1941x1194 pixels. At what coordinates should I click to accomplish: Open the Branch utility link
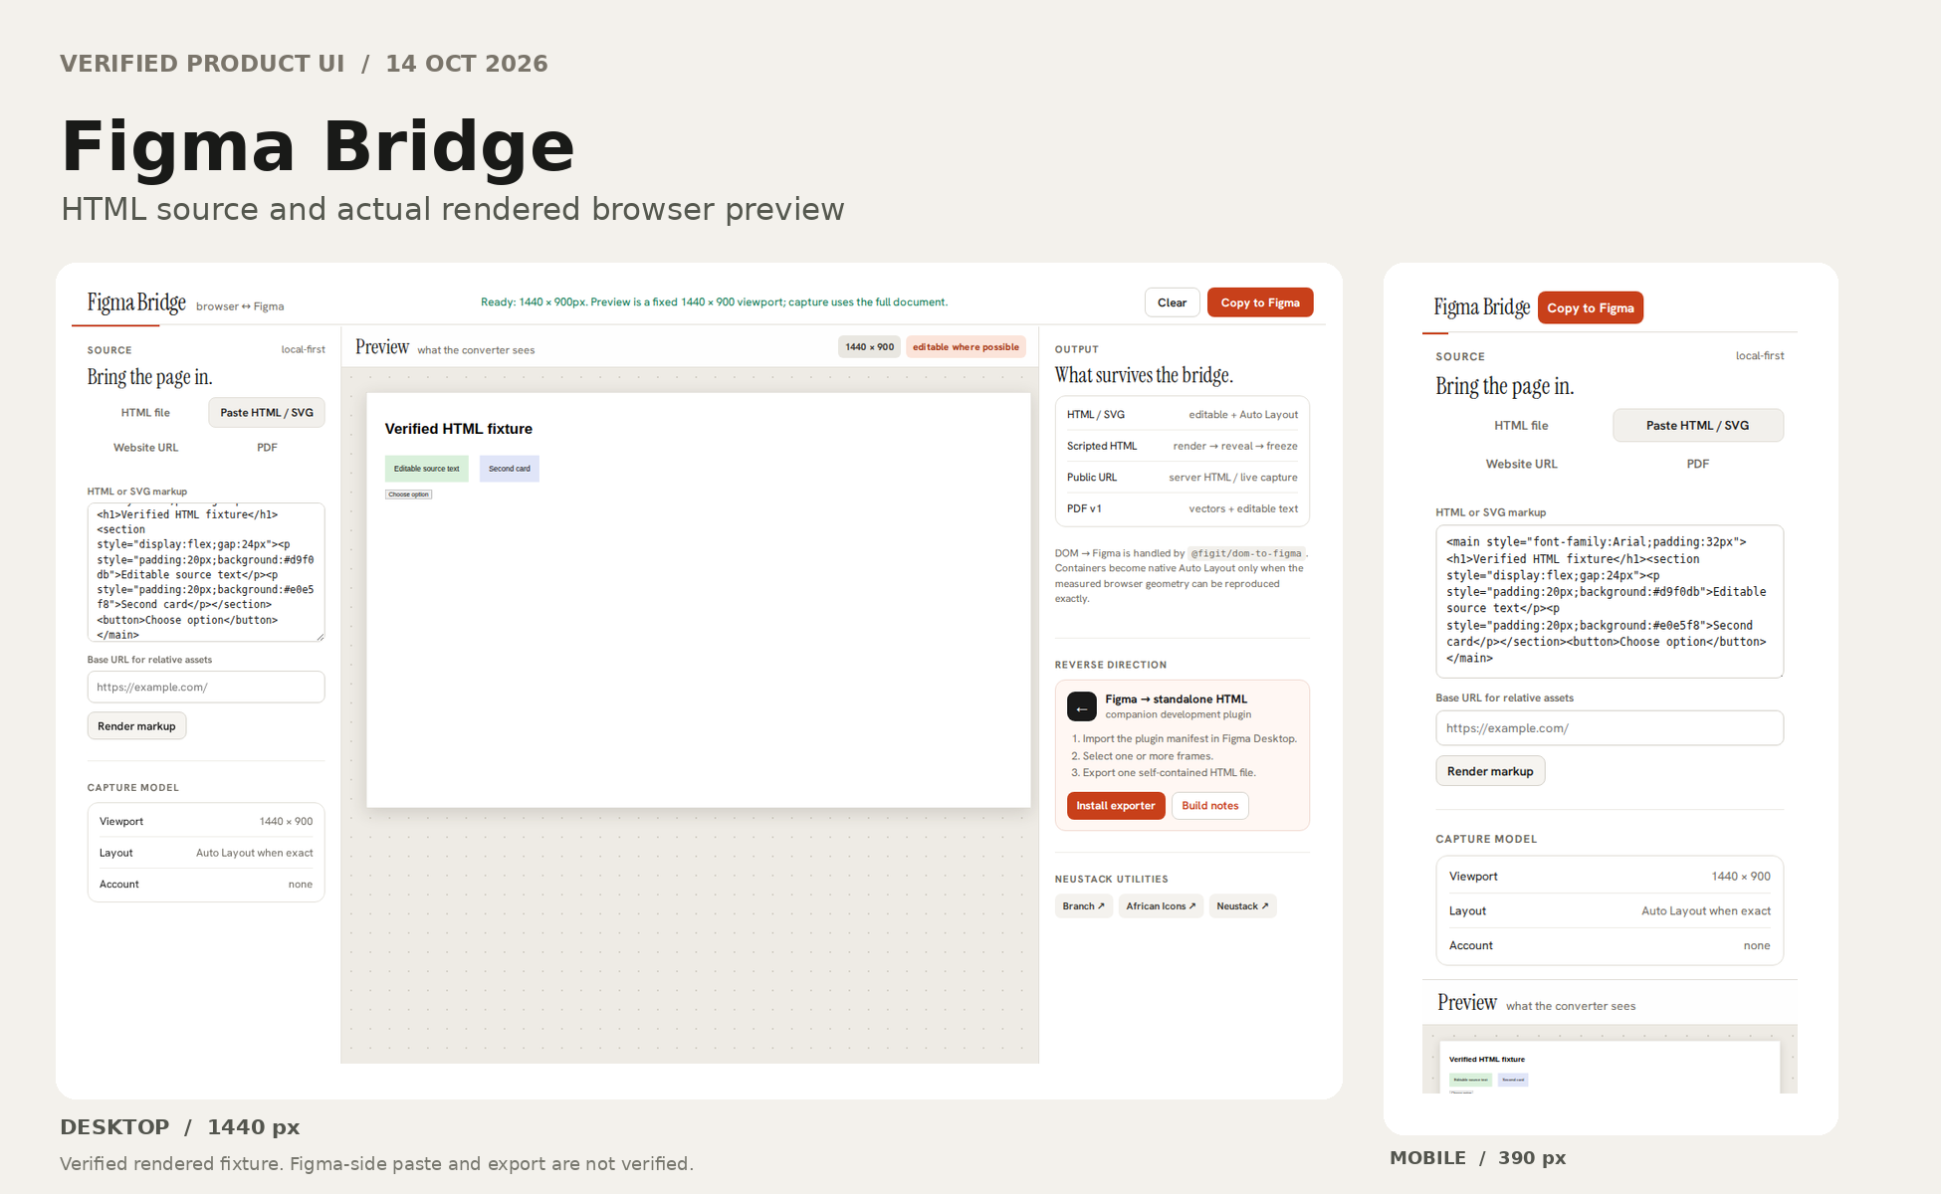pyautogui.click(x=1083, y=906)
